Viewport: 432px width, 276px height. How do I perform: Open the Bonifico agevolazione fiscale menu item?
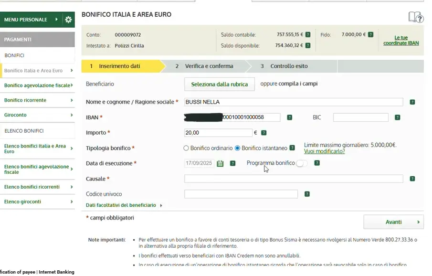[x=38, y=85]
